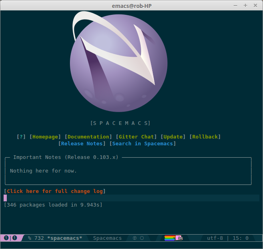Click the Update packages button
This screenshot has width=263, height=249.
[x=173, y=137]
